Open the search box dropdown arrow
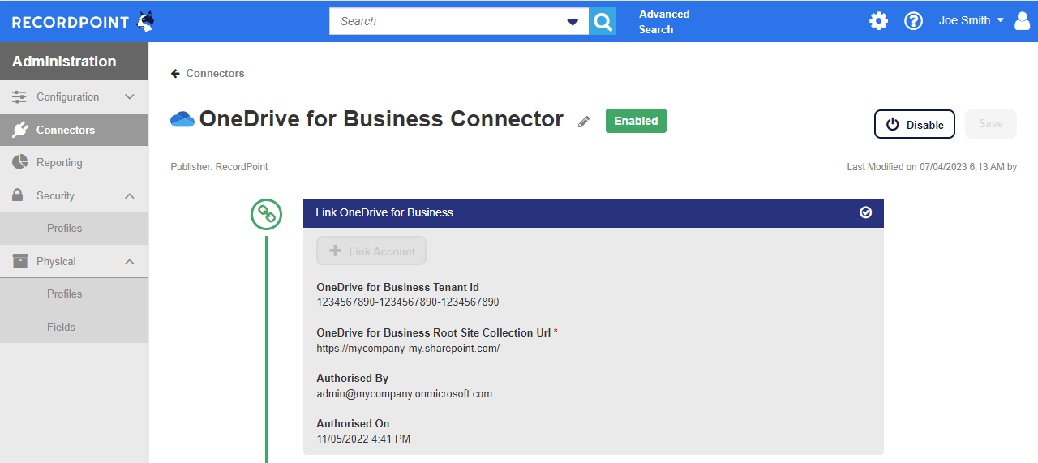 (x=573, y=22)
